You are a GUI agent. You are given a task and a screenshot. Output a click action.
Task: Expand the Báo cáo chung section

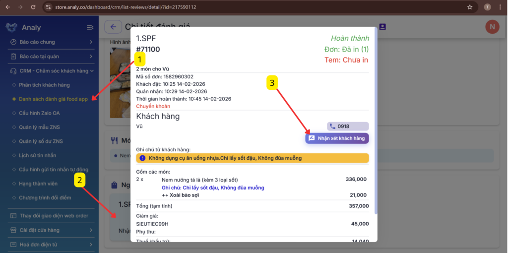(x=51, y=42)
